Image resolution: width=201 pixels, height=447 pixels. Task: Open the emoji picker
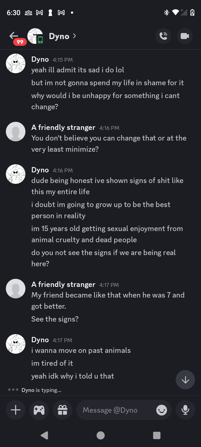(x=161, y=410)
